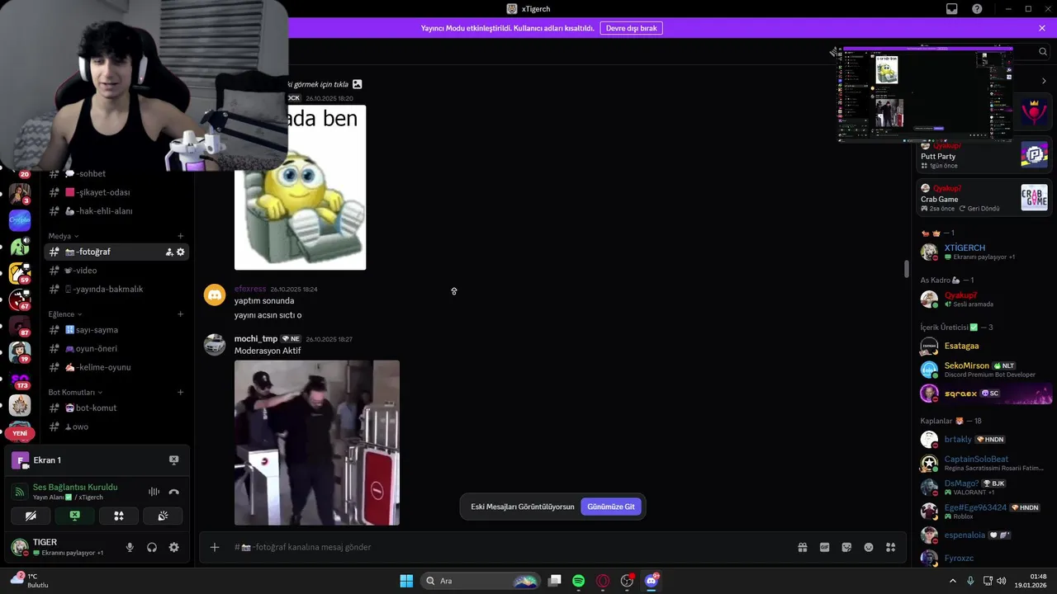Open the bot-komut channel

[x=116, y=408]
